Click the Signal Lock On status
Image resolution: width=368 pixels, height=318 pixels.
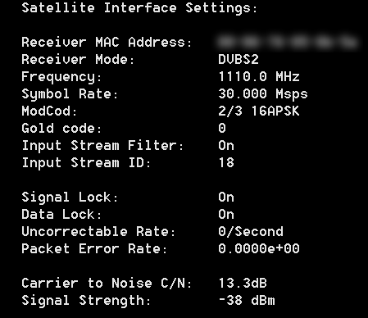226,197
